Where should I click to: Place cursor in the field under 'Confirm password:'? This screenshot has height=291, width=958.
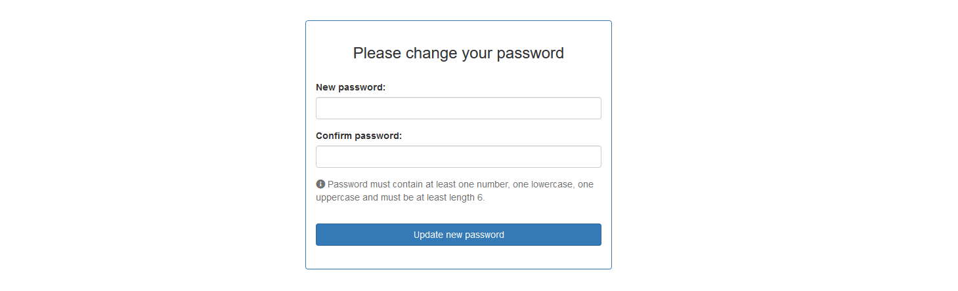[x=458, y=157]
